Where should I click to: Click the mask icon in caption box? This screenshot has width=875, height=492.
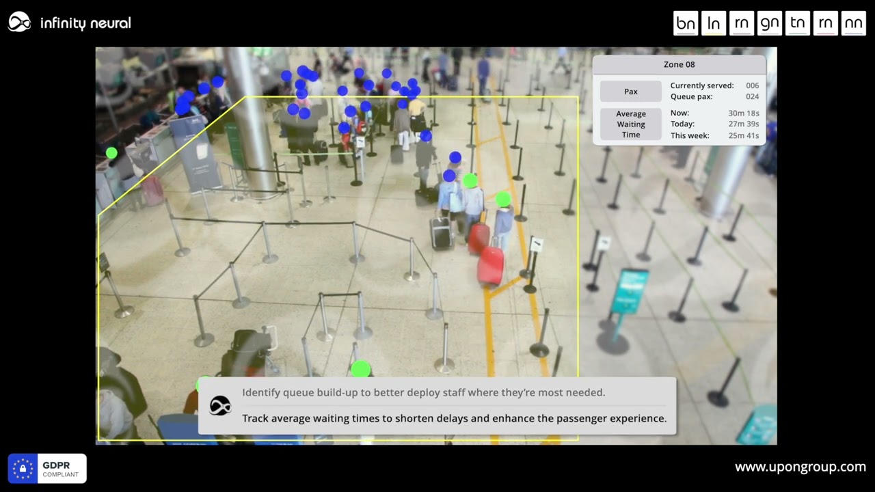click(x=220, y=406)
